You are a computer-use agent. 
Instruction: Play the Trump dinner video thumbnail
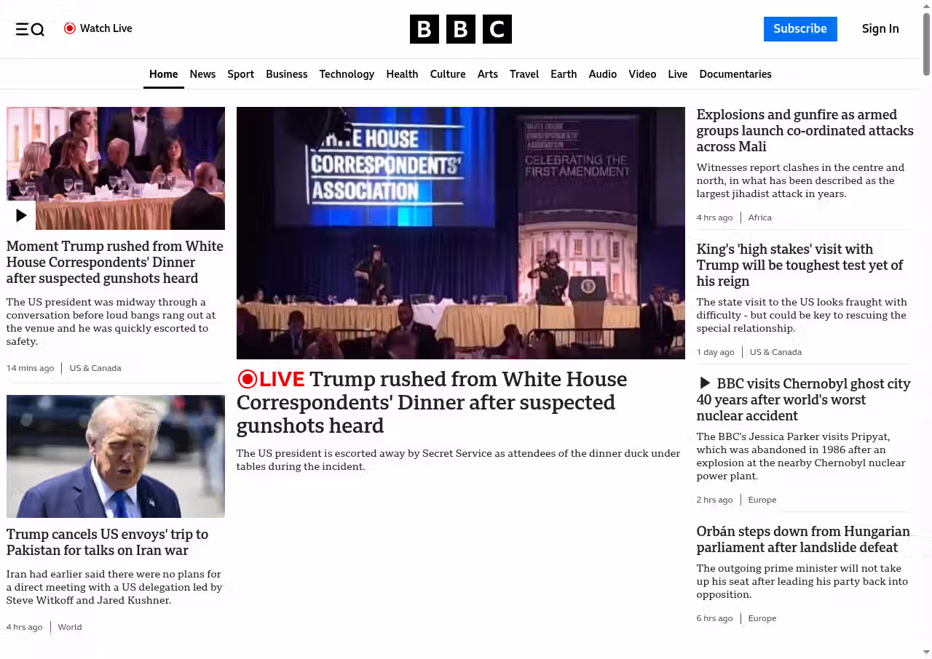[21, 215]
